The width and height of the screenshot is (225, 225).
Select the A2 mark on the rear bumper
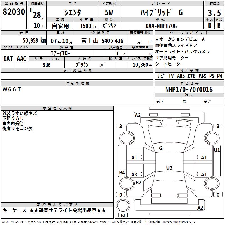tap(200, 208)
